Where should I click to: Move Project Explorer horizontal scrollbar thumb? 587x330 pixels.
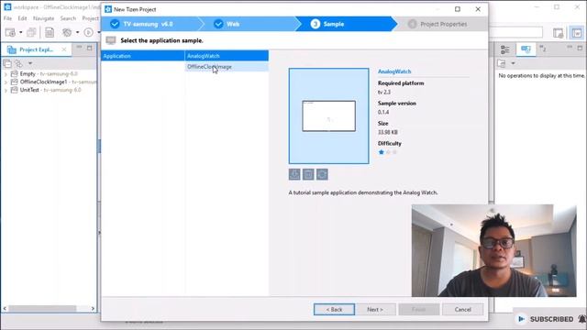42,309
